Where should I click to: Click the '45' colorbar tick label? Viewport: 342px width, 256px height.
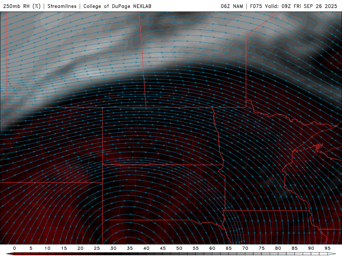click(163, 248)
